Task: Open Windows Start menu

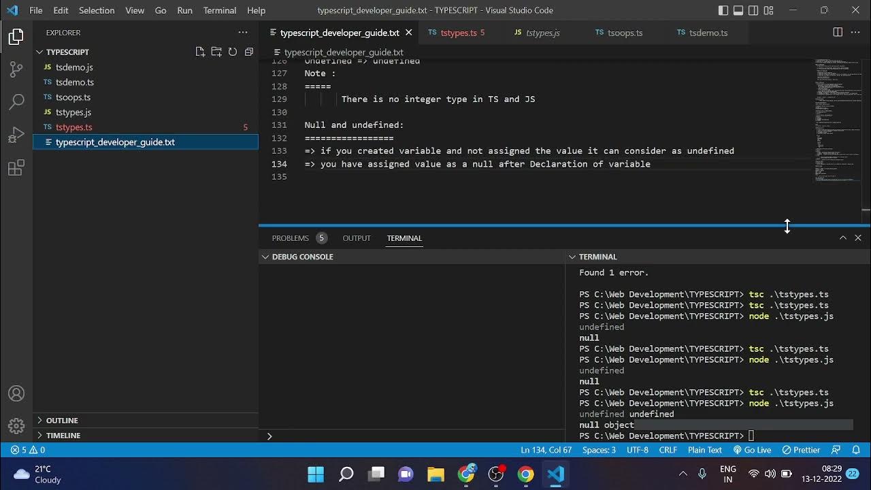Action: pos(316,474)
